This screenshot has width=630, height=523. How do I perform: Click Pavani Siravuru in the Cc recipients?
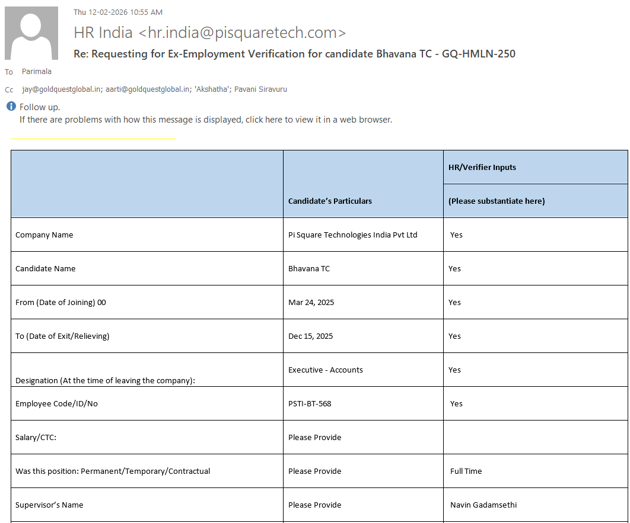pyautogui.click(x=261, y=89)
